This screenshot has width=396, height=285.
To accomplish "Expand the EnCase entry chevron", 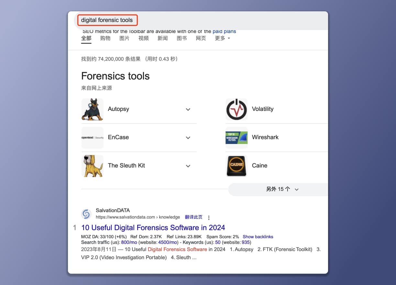I will pos(188,137).
